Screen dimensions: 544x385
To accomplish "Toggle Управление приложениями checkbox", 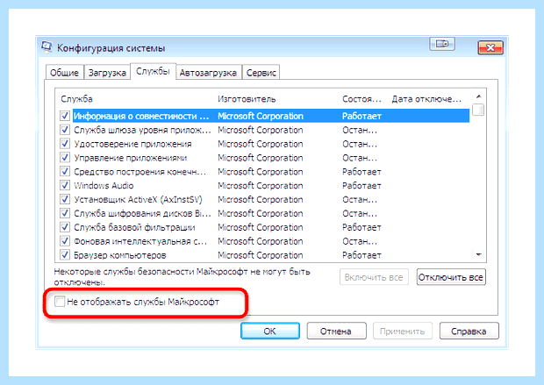I will tap(65, 158).
